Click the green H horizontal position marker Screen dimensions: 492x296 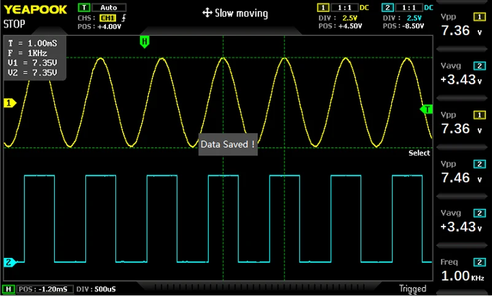pos(144,42)
